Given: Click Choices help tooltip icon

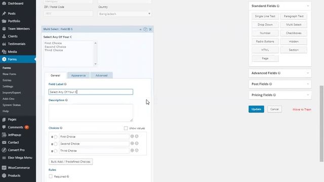Looking at the screenshot, I should [x=61, y=128].
